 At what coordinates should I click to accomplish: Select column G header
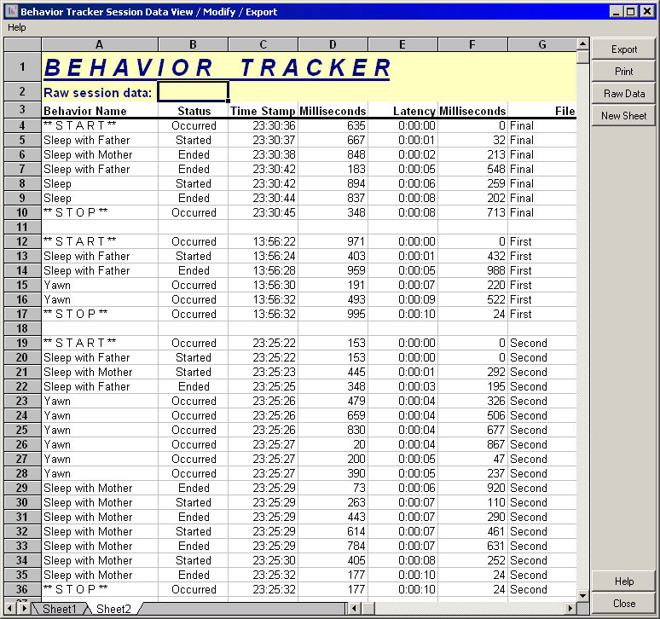542,44
